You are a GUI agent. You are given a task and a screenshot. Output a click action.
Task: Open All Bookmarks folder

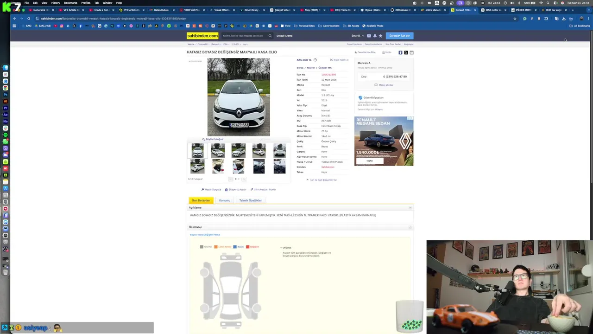click(x=580, y=26)
